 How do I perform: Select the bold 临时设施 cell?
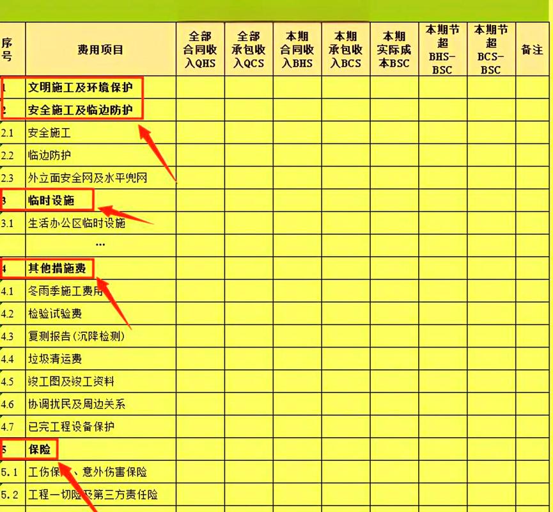point(100,200)
